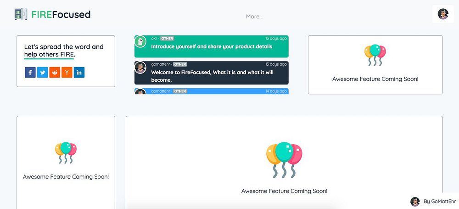Click balloons icon in bottom-left card
Viewport: 459px width, 209px height.
pos(66,153)
